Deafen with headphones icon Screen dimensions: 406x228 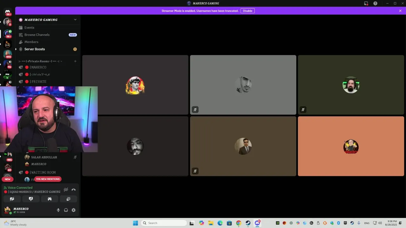pyautogui.click(x=66, y=210)
